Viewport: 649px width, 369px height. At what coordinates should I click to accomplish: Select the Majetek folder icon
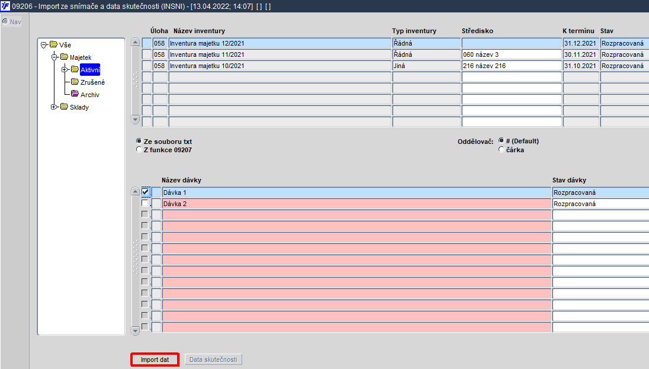[x=64, y=57]
